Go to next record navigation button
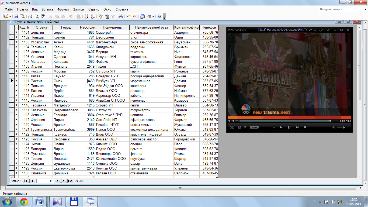368x207 pixels. point(58,181)
